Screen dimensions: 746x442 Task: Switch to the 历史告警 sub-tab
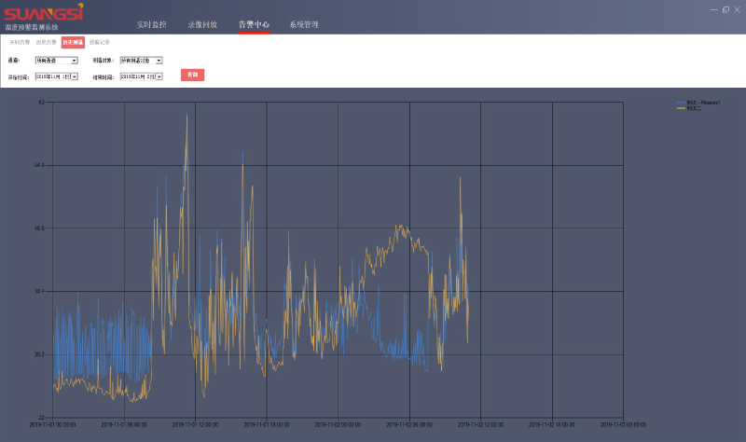(x=46, y=42)
